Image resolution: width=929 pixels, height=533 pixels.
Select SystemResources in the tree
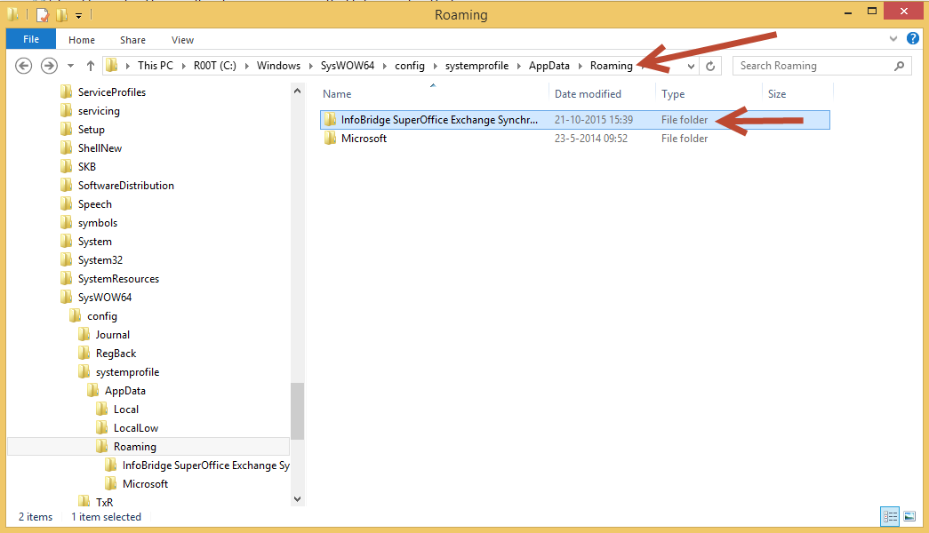(118, 279)
